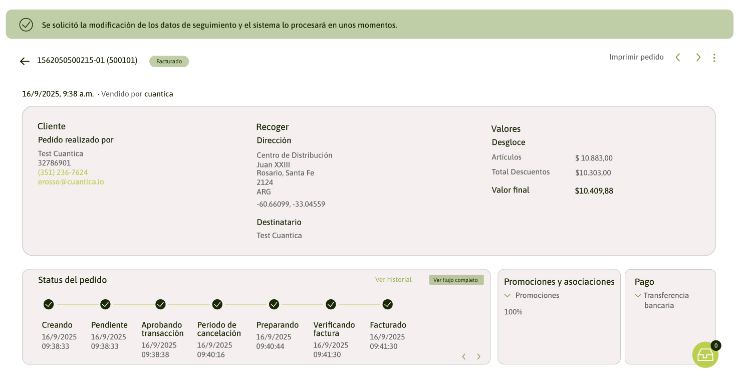The width and height of the screenshot is (739, 384).
Task: Click the erosso@cuantica.io email link
Action: coord(71,182)
